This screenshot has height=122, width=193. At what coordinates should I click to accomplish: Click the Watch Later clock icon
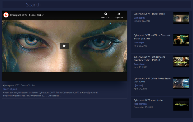[x=106, y=14]
